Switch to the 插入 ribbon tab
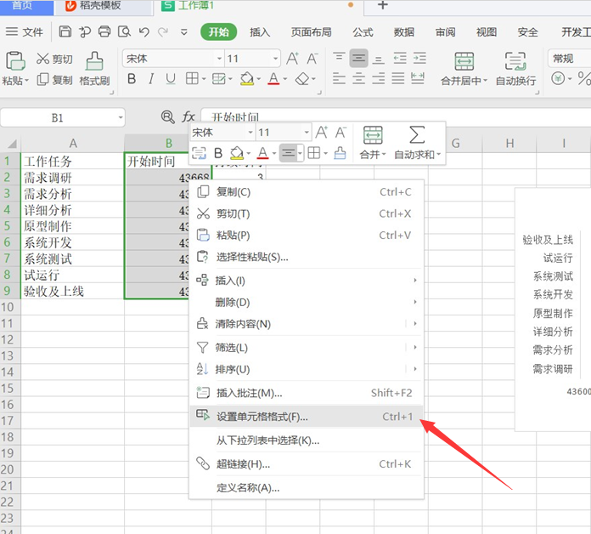The height and width of the screenshot is (534, 591). click(x=260, y=32)
